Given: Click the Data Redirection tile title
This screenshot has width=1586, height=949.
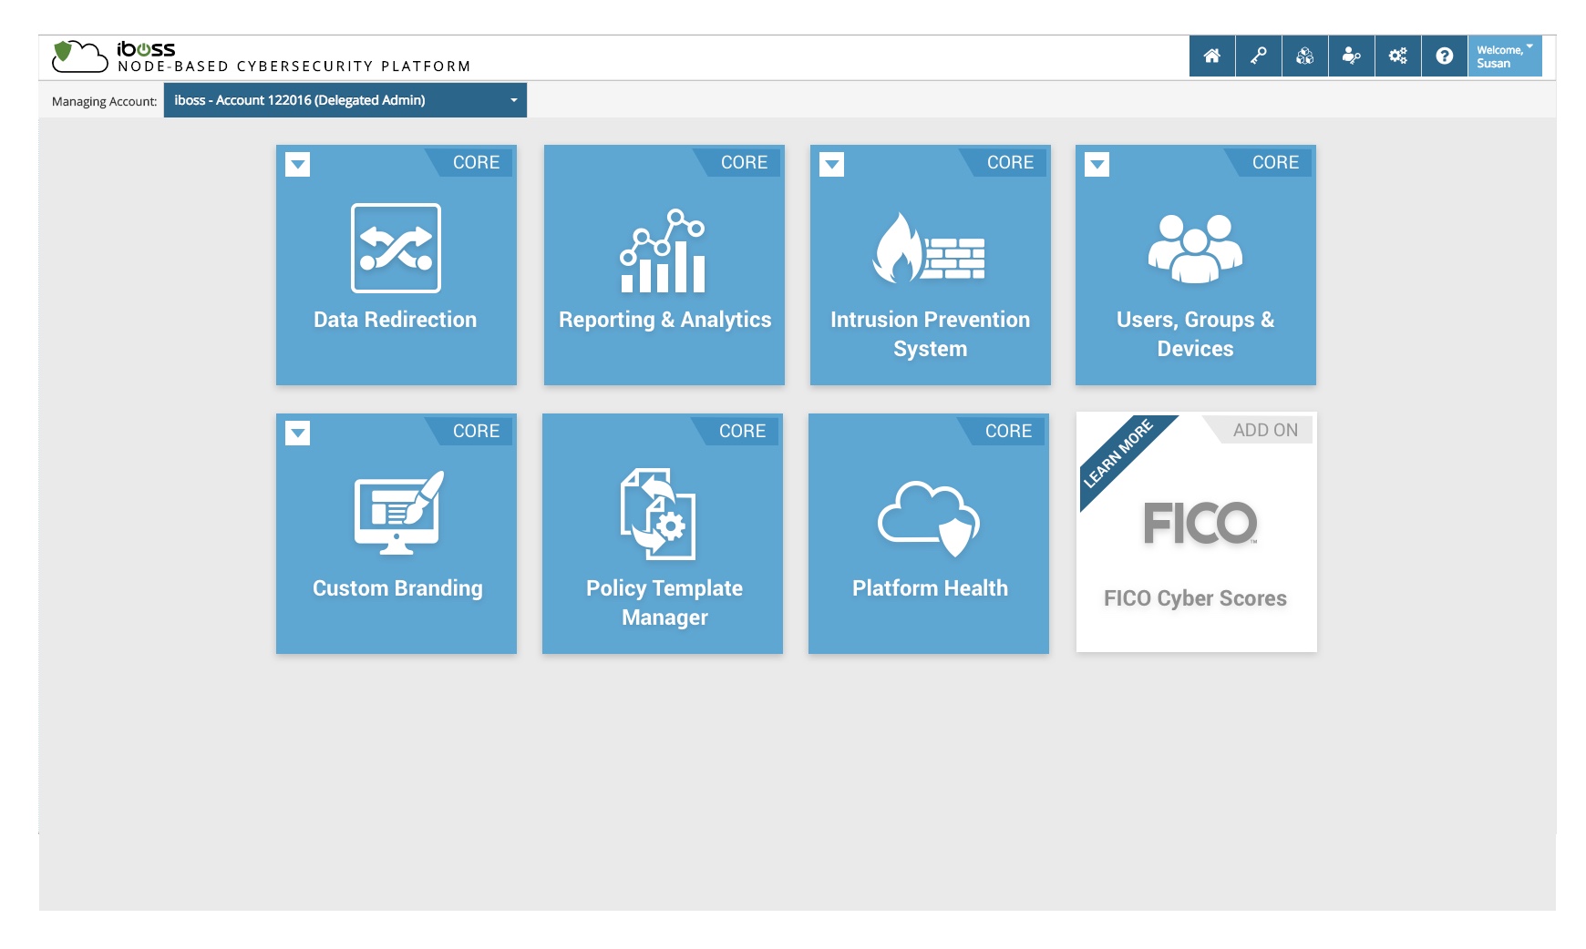Looking at the screenshot, I should [x=396, y=320].
